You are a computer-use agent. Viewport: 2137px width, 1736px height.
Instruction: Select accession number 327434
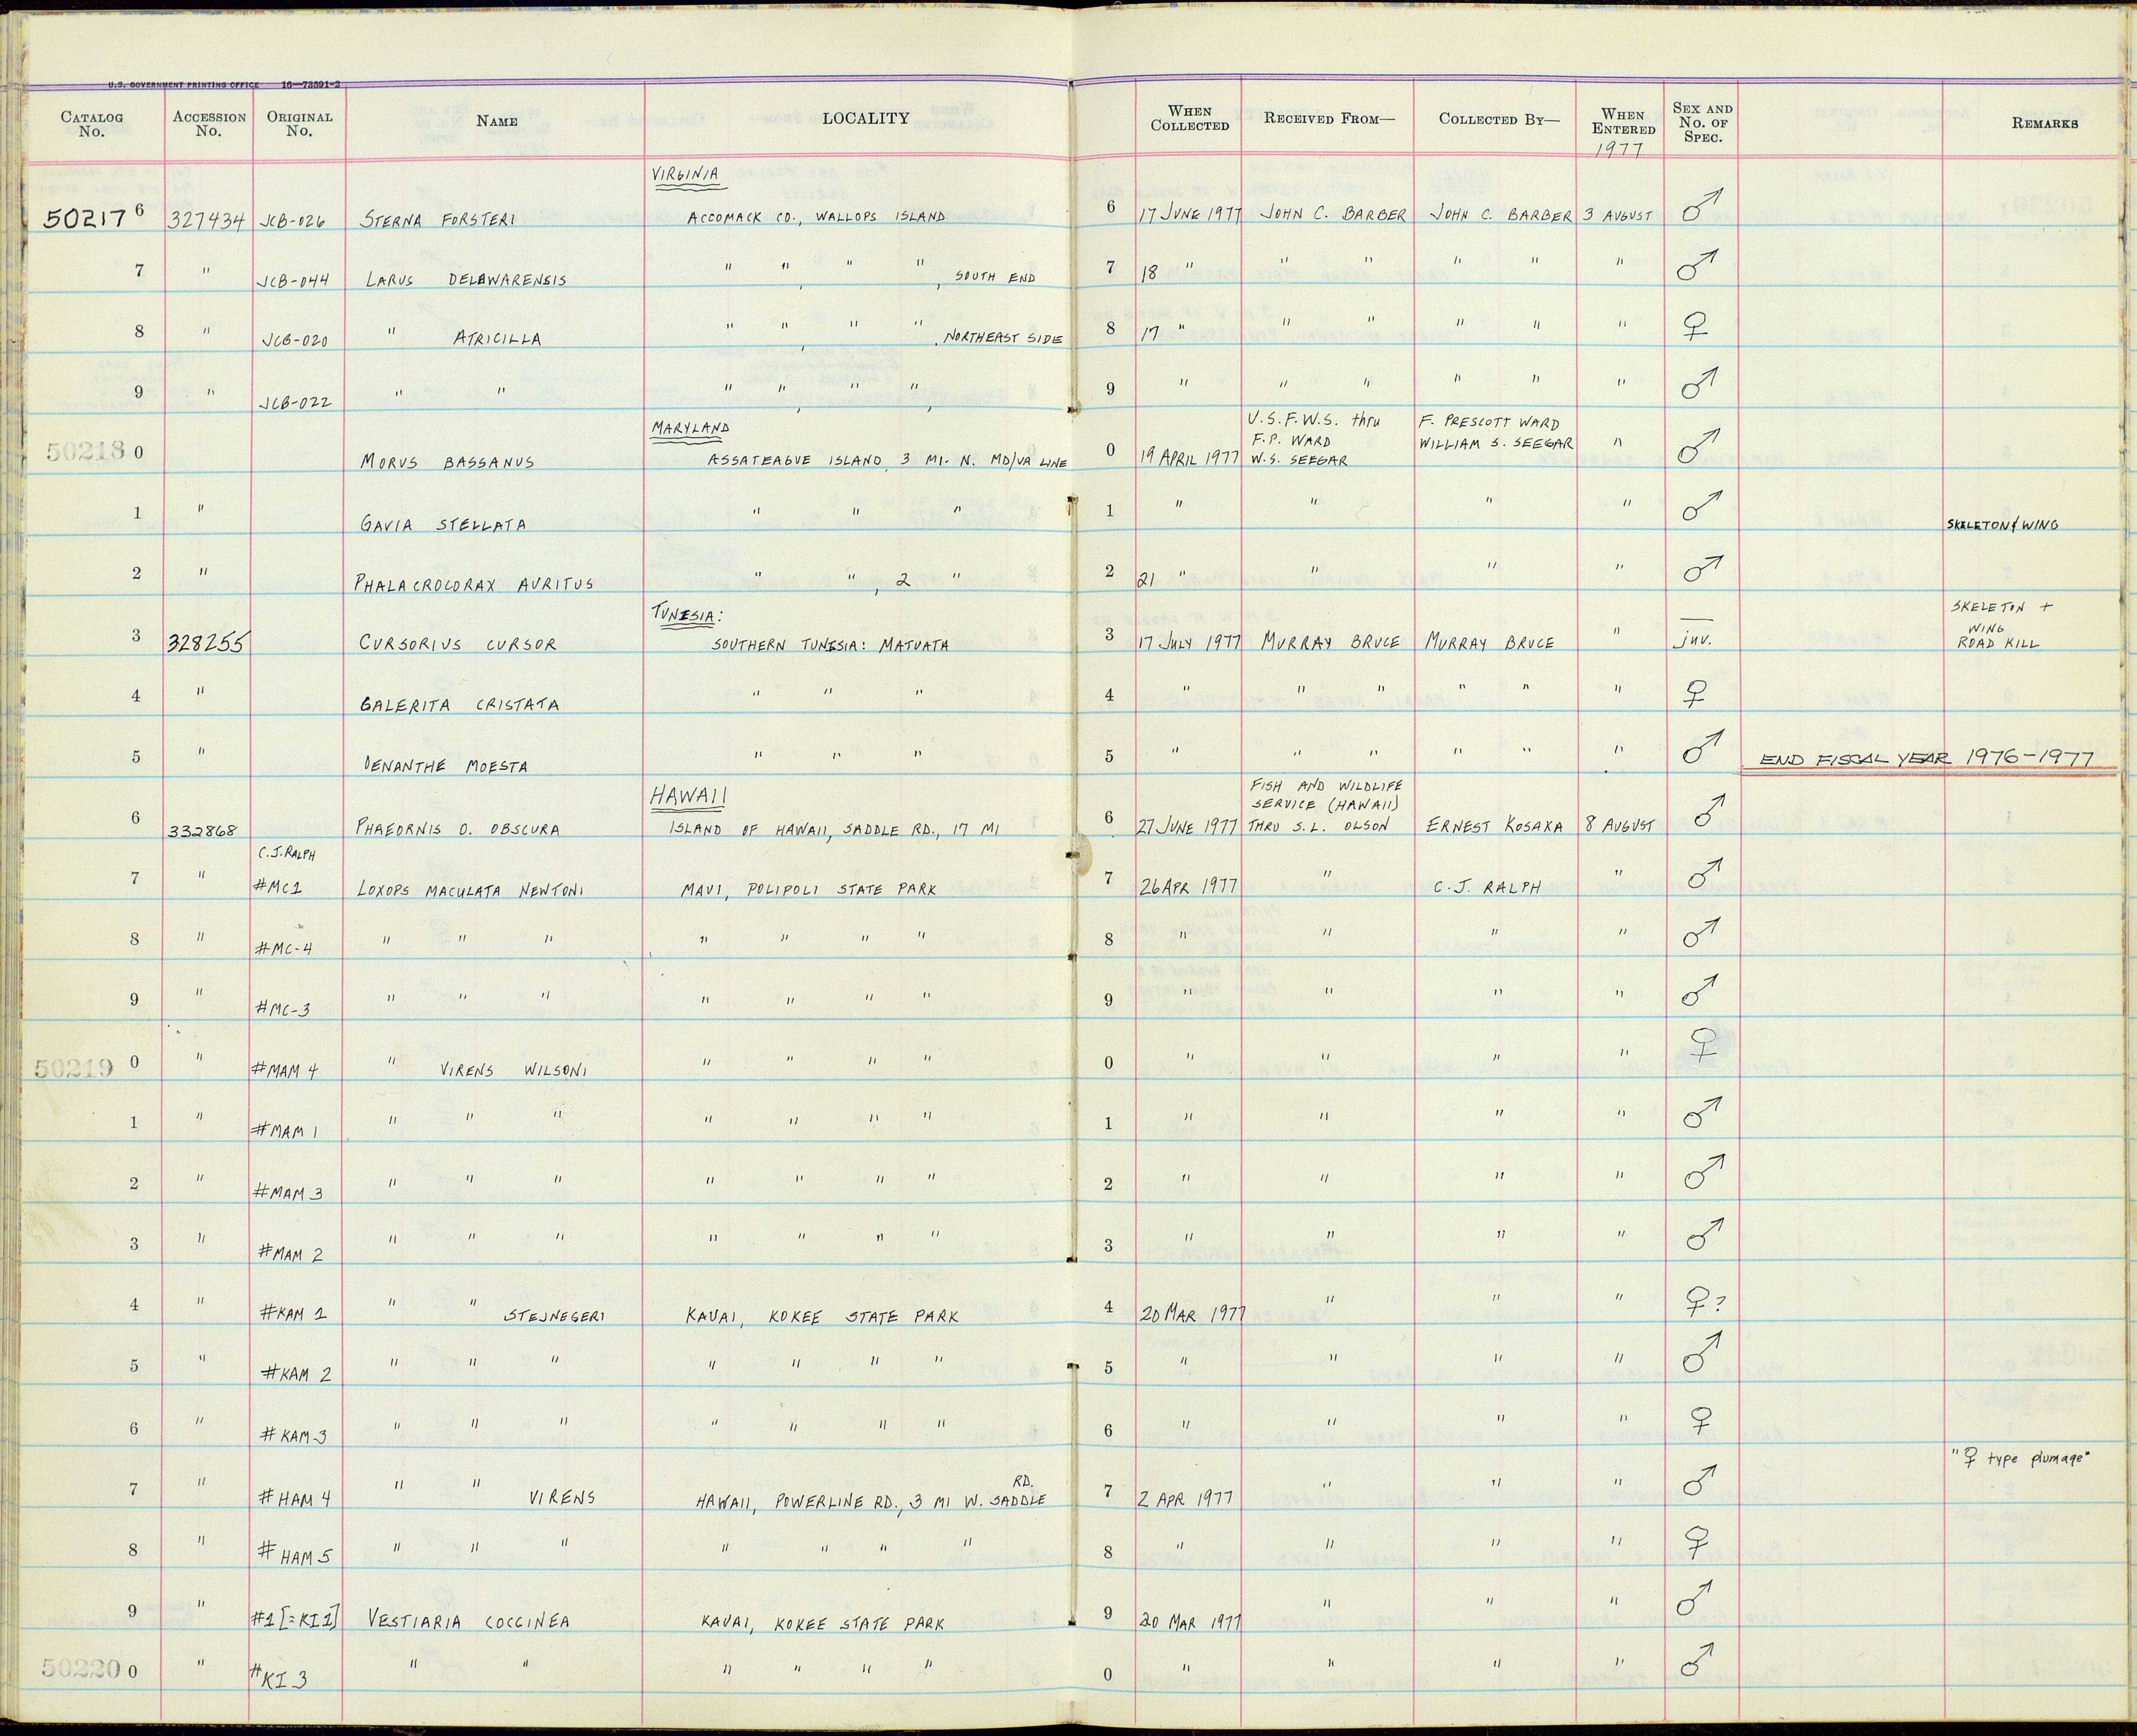pos(206,219)
